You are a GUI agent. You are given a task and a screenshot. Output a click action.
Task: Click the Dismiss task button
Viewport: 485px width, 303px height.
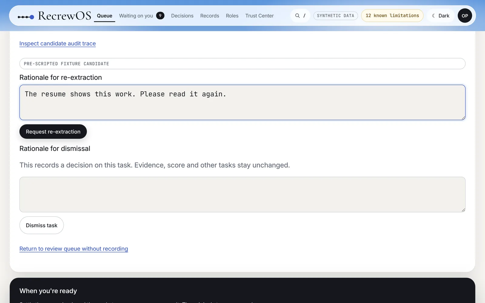(42, 225)
